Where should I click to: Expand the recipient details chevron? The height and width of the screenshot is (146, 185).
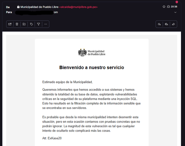tap(175, 12)
